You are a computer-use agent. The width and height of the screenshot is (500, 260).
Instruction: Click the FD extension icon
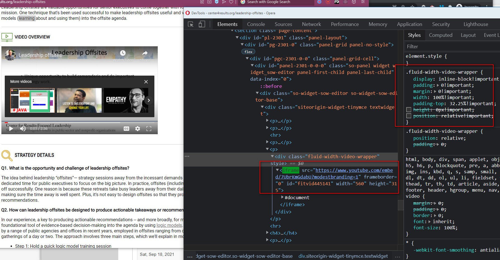click(x=337, y=2)
